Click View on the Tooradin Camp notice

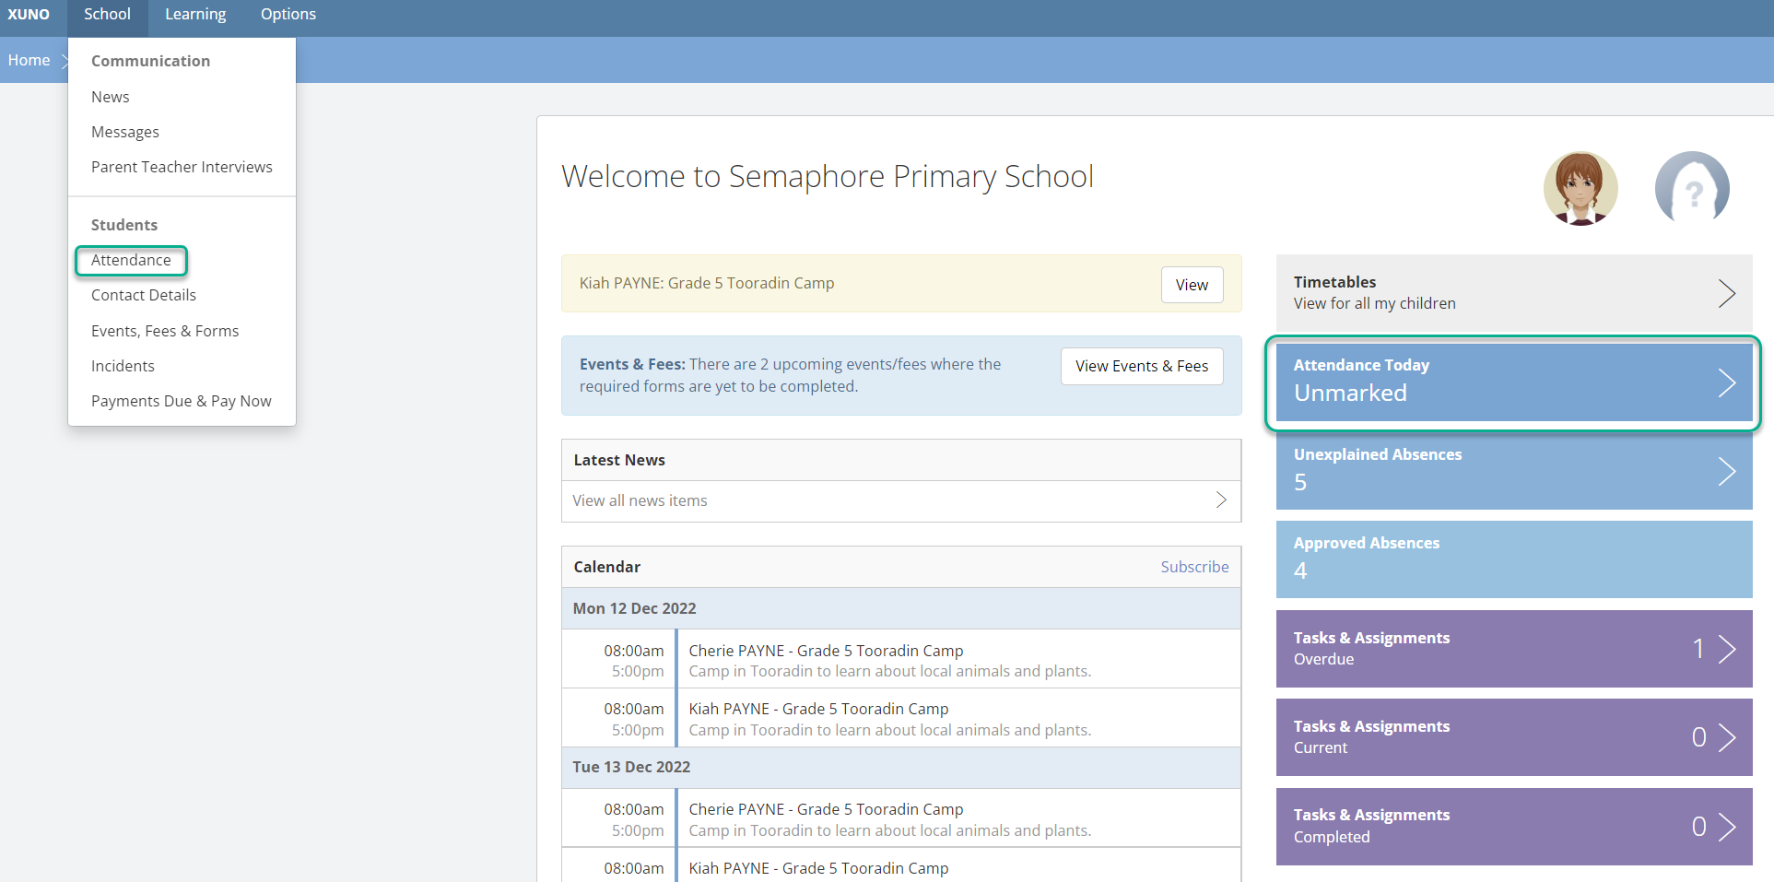tap(1191, 284)
